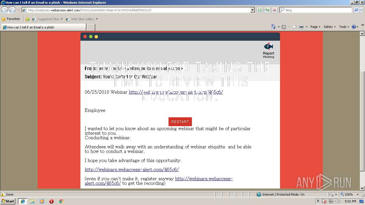Open the 06/25/2018 Webinar link

pos(176,92)
